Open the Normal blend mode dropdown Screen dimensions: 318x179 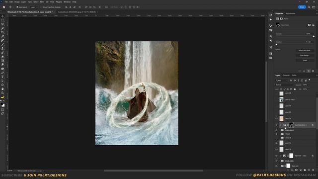285,85
